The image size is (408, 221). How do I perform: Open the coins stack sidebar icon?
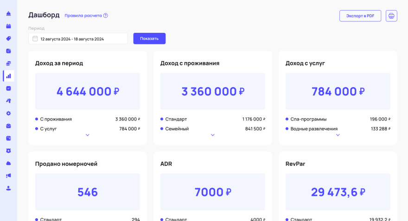click(x=8, y=63)
